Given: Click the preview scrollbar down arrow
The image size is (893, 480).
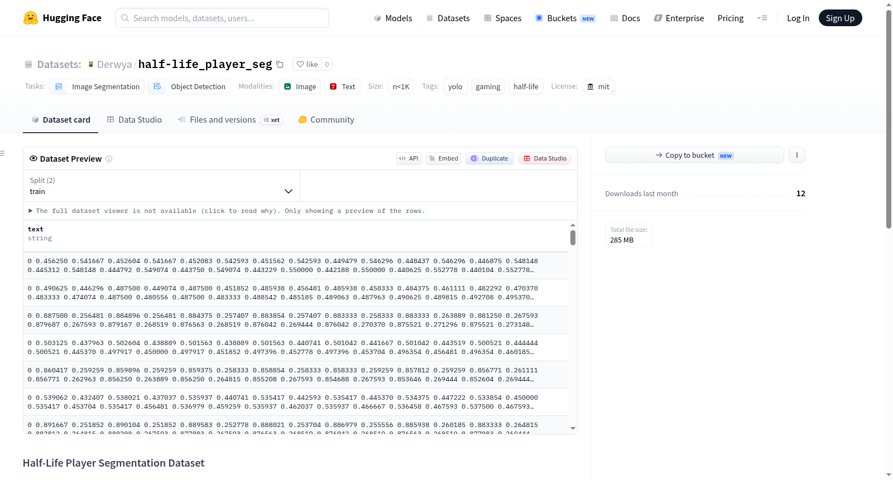Looking at the screenshot, I should click(573, 429).
